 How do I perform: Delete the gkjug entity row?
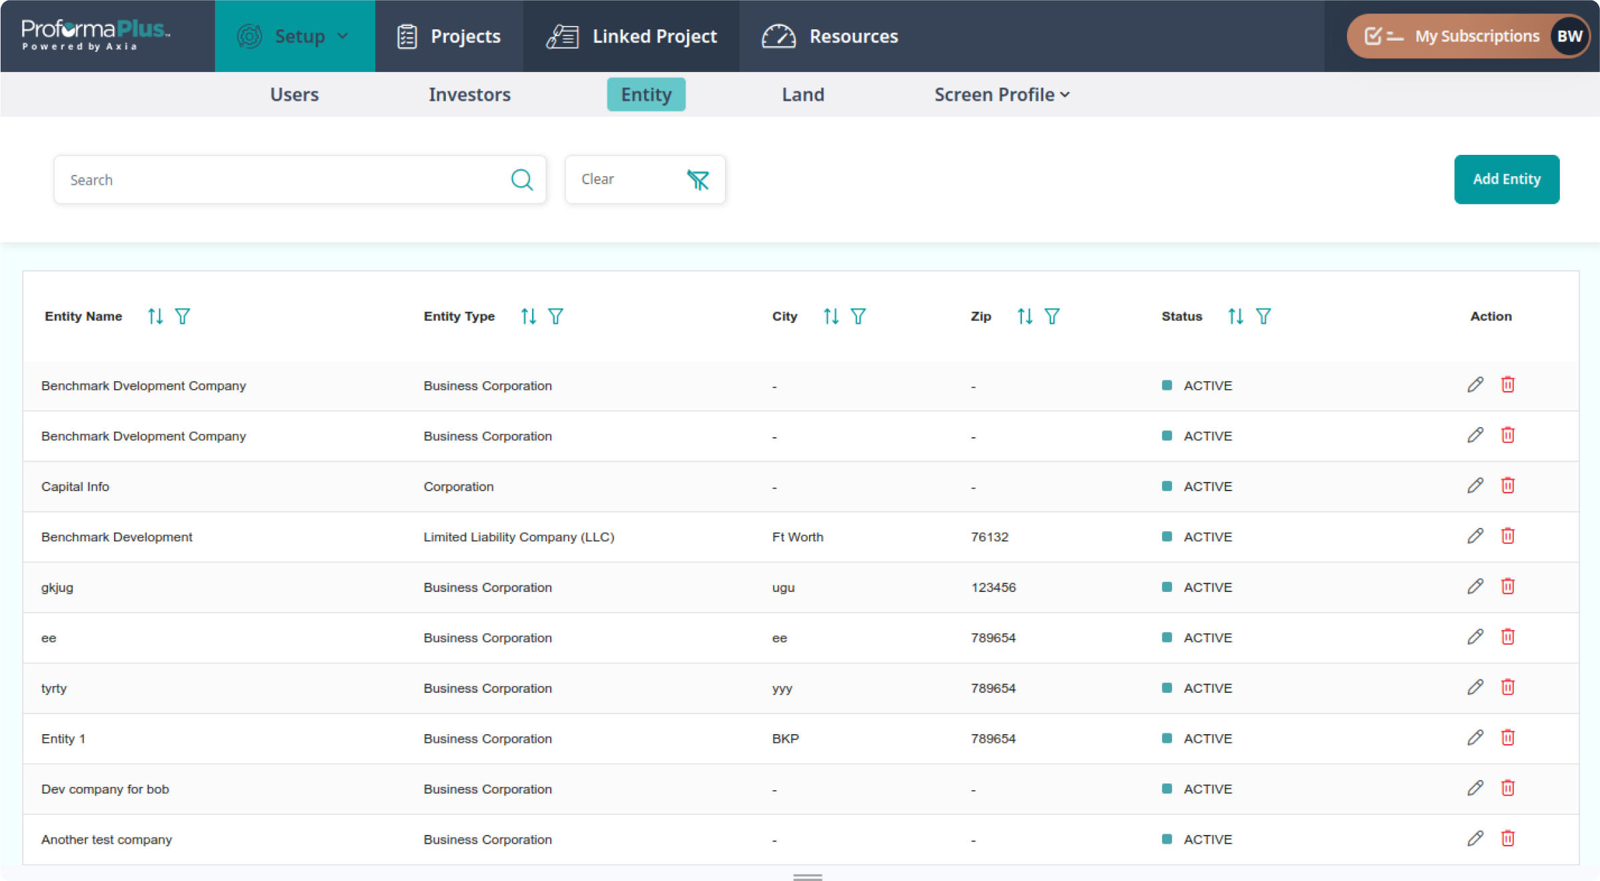(x=1507, y=587)
